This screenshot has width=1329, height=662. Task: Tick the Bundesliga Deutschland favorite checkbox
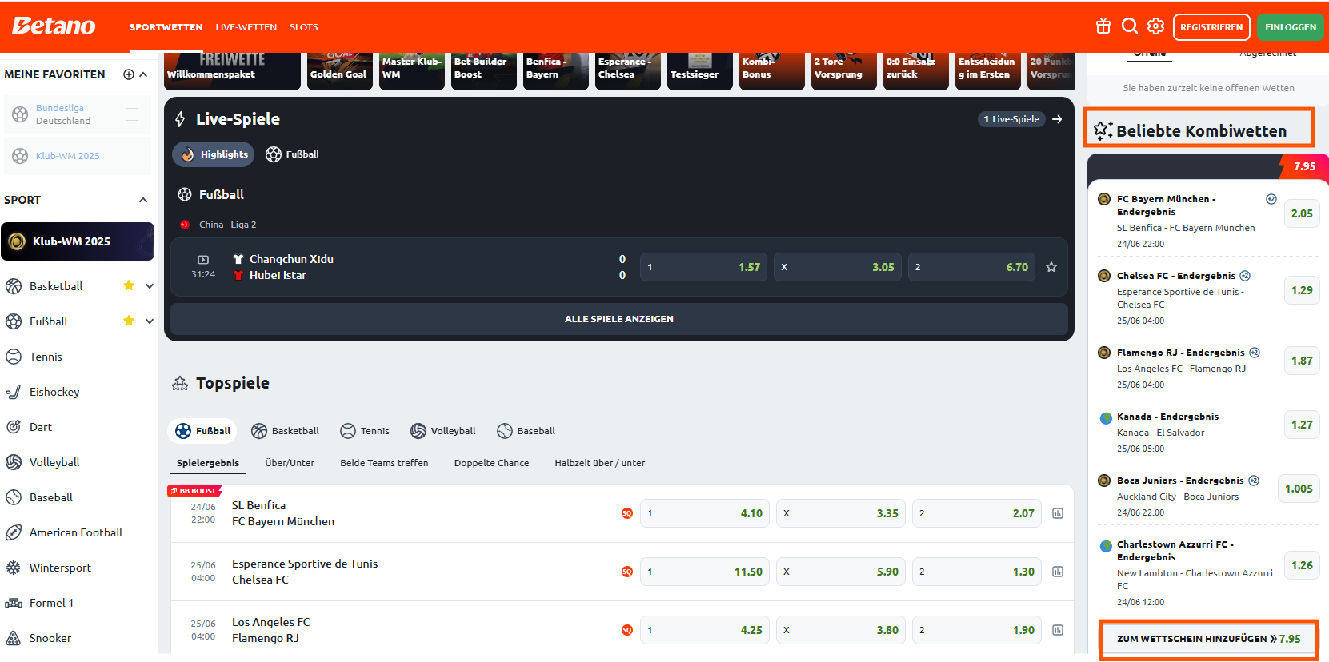coord(132,114)
